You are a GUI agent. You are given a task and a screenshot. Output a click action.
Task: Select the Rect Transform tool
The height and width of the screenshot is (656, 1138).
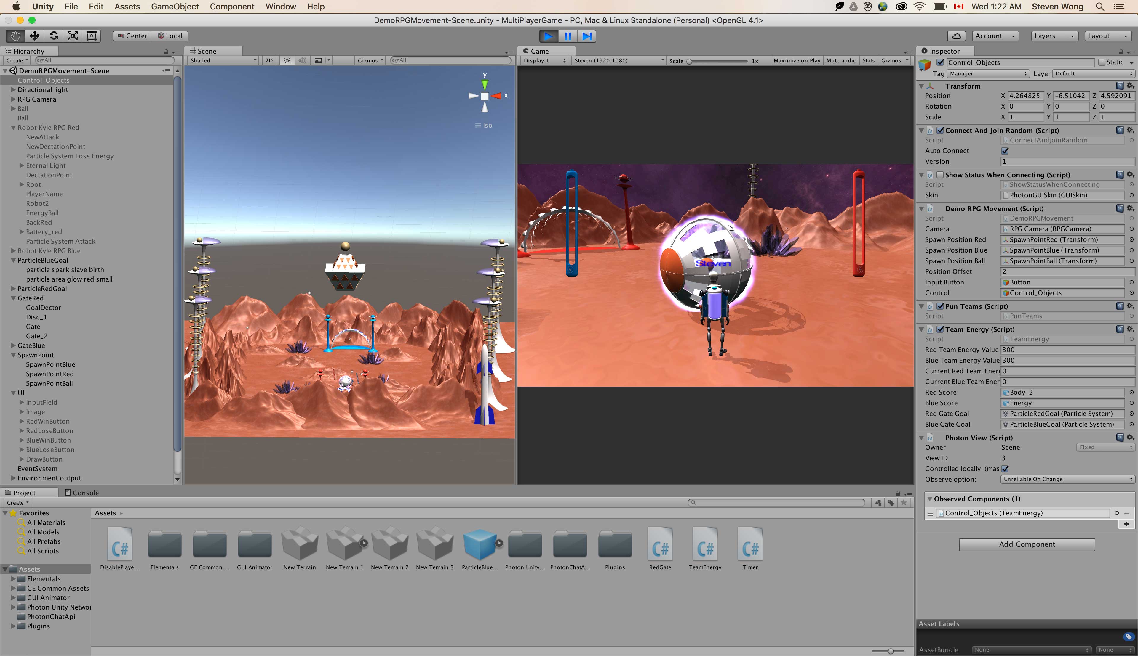[92, 36]
